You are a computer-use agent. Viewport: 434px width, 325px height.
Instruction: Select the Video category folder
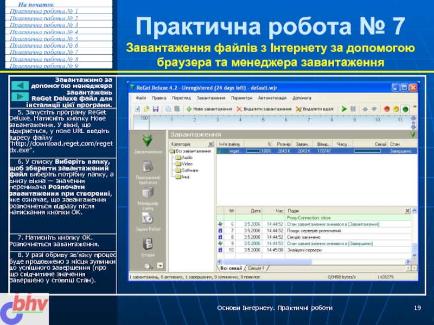coord(184,164)
